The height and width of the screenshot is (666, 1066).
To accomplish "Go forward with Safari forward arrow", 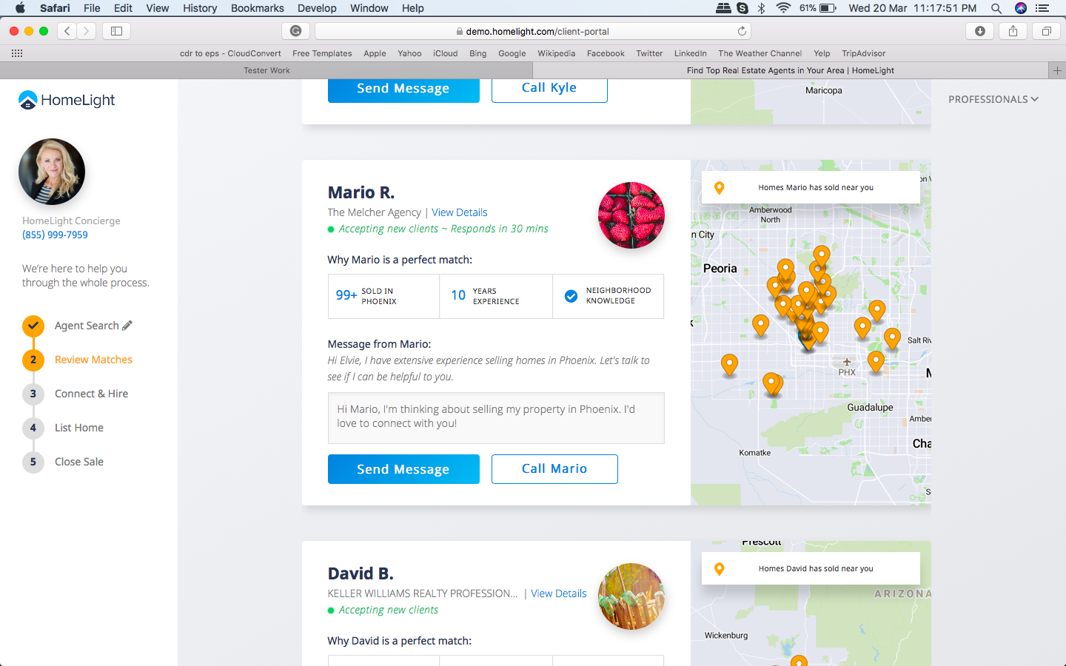I will click(87, 31).
